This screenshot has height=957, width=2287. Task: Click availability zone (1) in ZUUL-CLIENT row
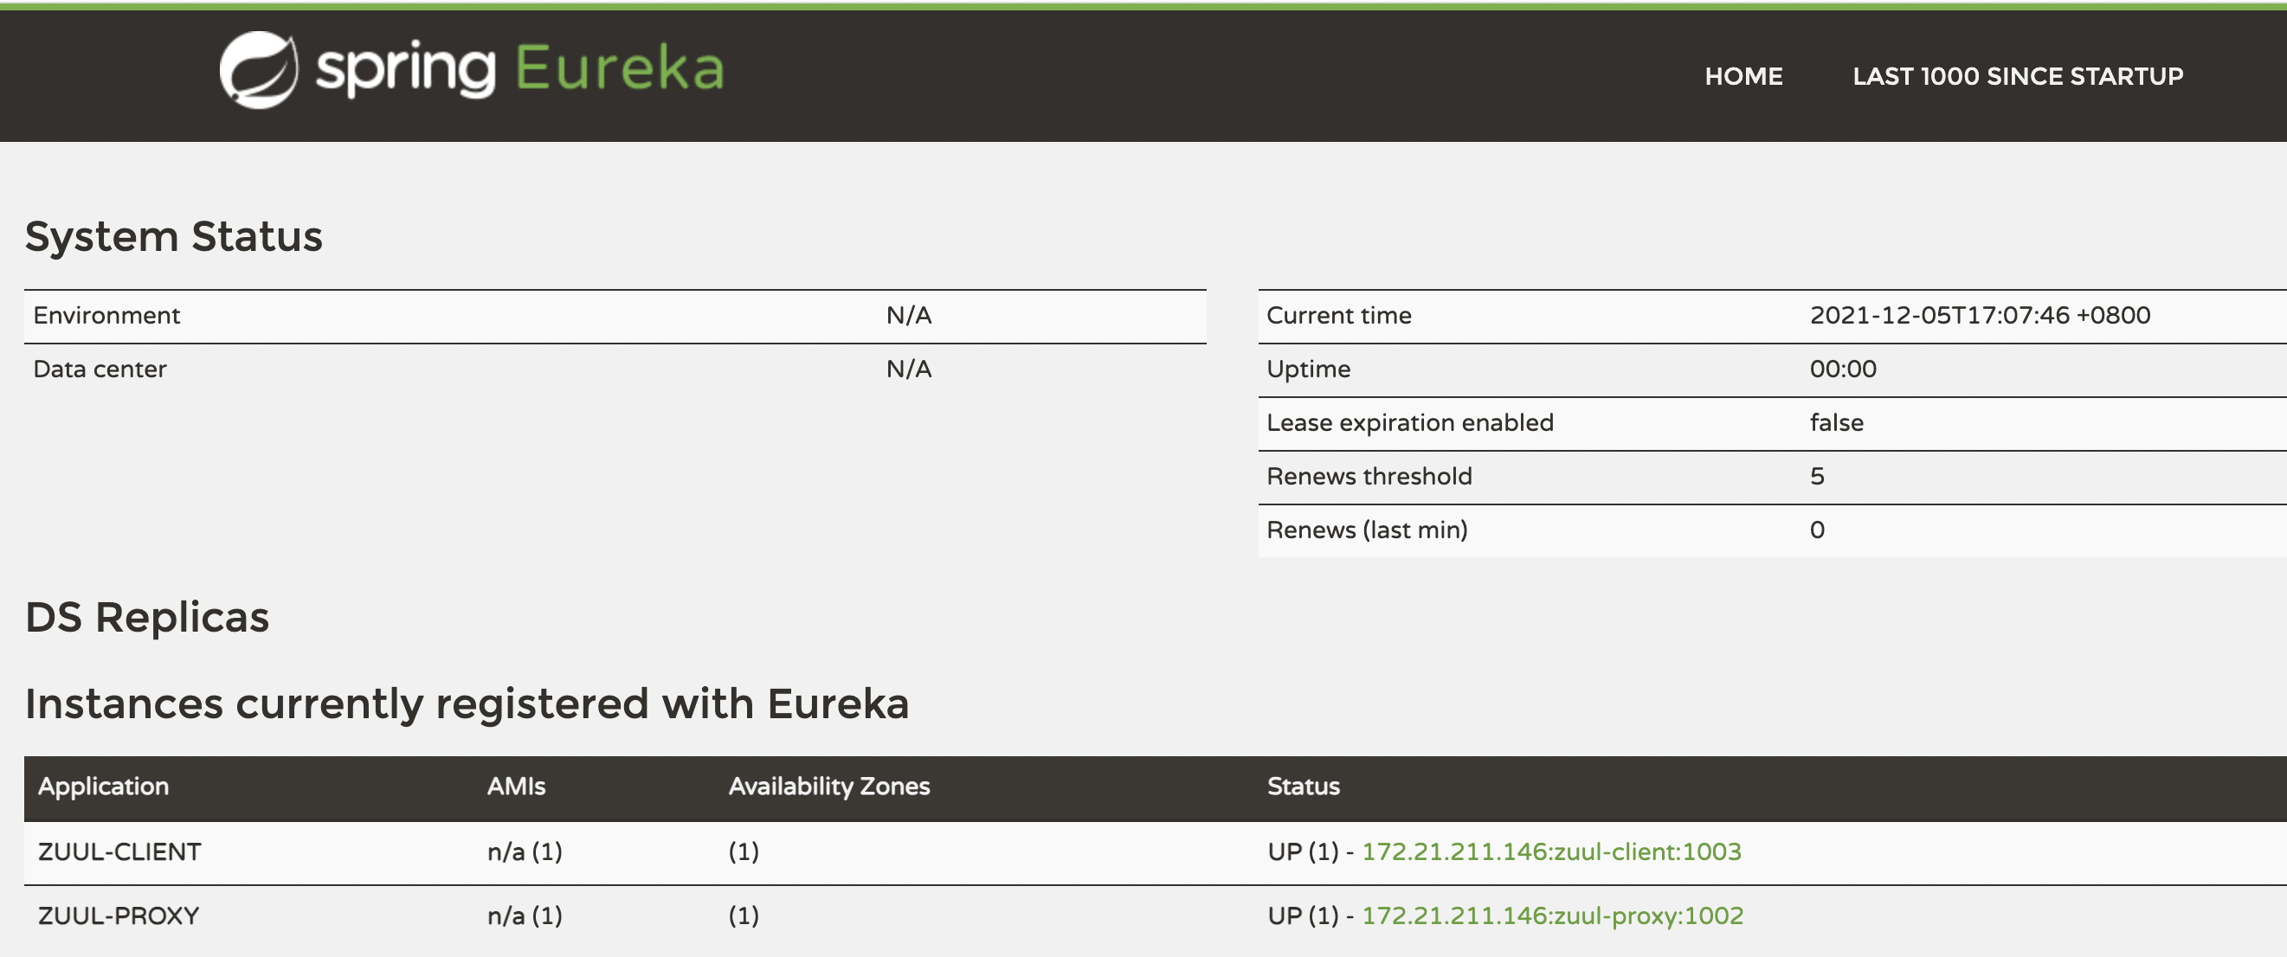coord(743,852)
